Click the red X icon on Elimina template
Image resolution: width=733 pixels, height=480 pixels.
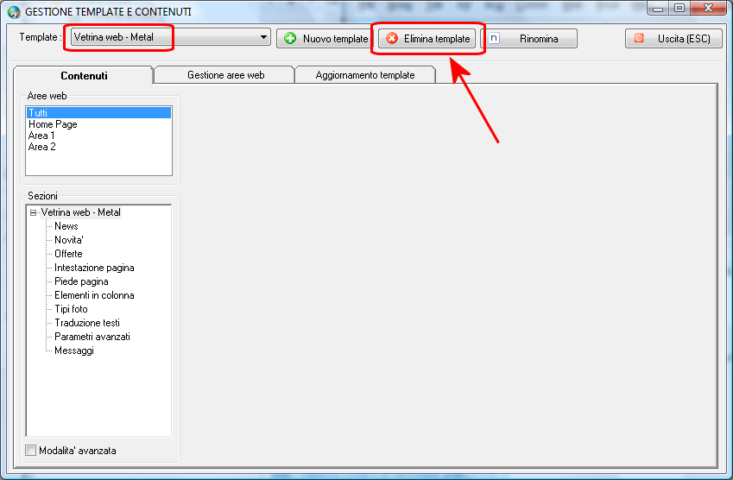[x=392, y=38]
